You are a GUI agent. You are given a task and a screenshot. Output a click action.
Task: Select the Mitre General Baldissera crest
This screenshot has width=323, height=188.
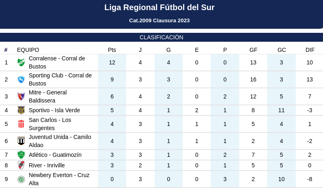click(x=21, y=96)
